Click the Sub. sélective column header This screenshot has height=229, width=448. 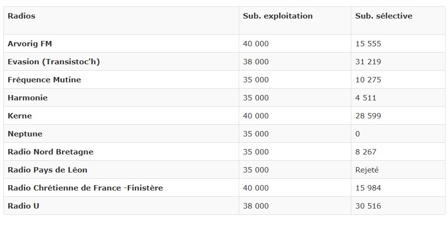(x=384, y=16)
